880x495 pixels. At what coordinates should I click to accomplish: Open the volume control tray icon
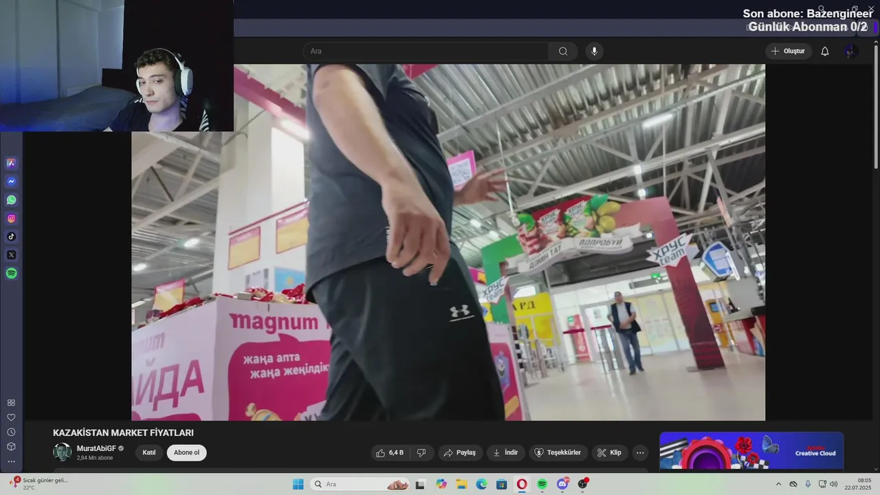pyautogui.click(x=833, y=484)
